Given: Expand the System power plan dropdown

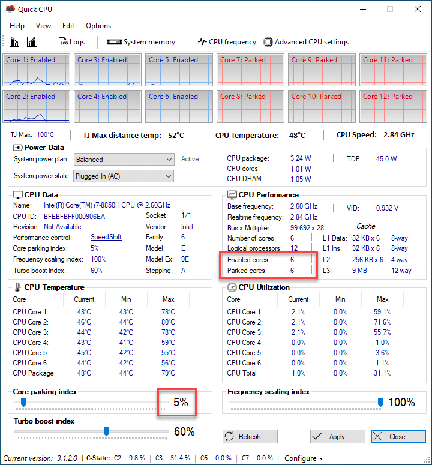Looking at the screenshot, I should click(124, 160).
